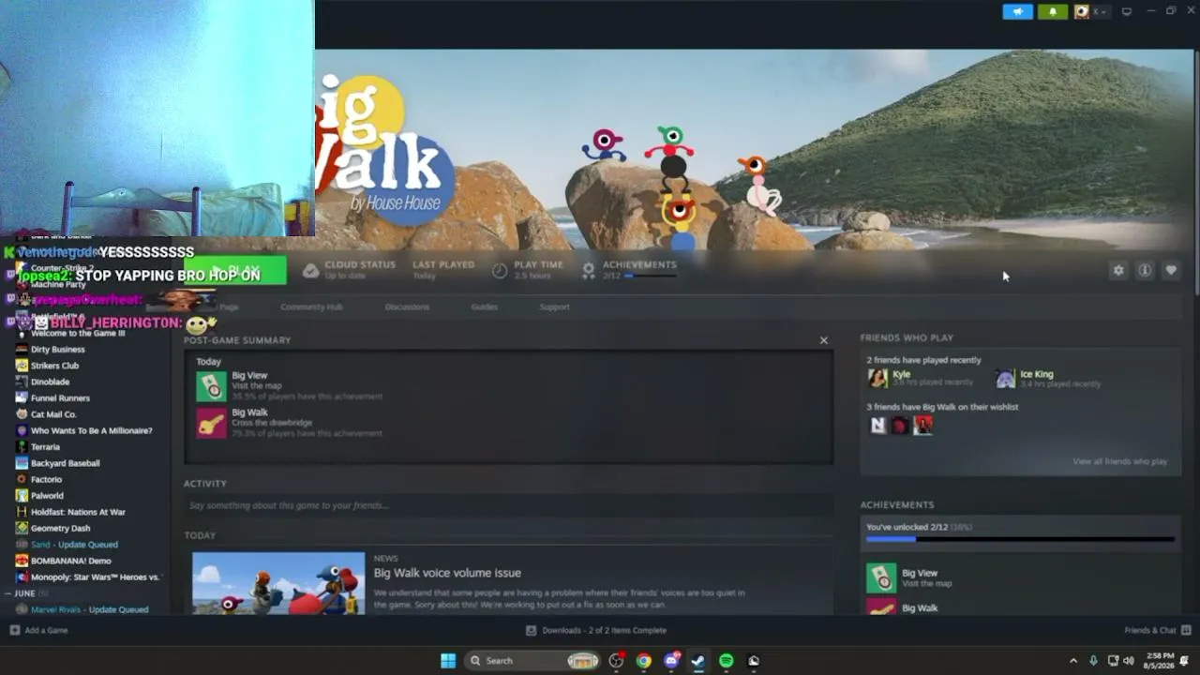This screenshot has width=1200, height=675.
Task: Show hidden system tray icons
Action: pyautogui.click(x=1073, y=661)
